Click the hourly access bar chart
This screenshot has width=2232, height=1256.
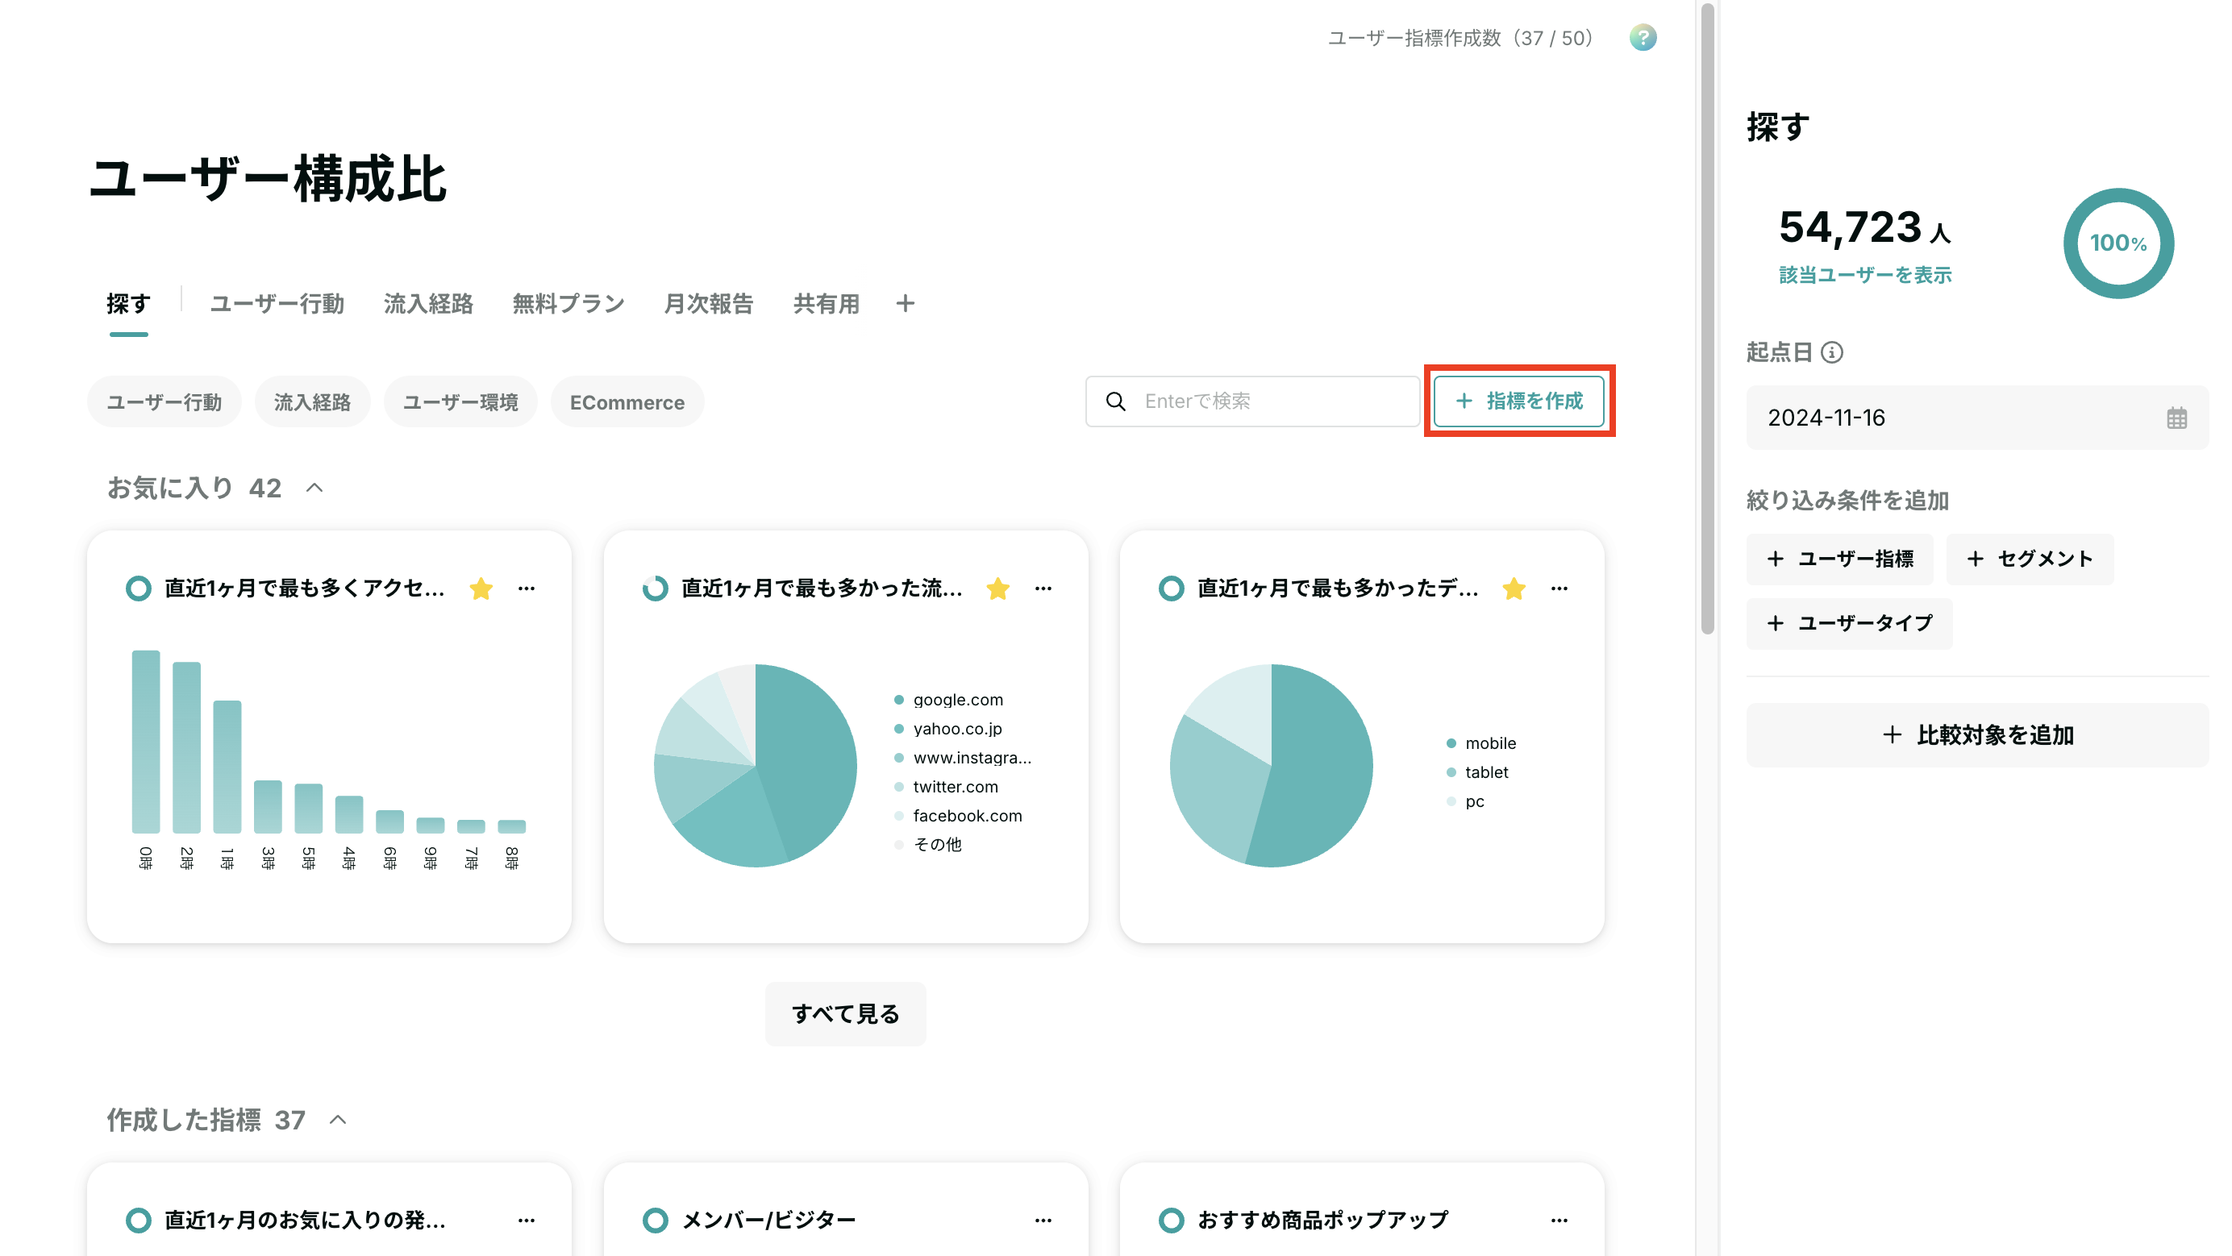(328, 759)
